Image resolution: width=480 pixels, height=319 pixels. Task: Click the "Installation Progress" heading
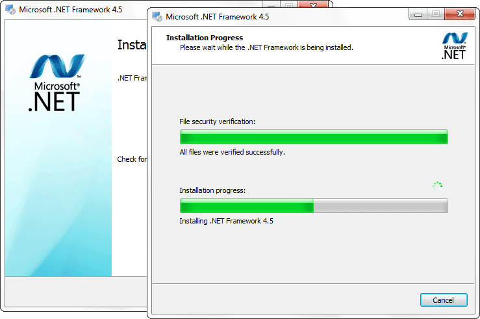coord(205,38)
